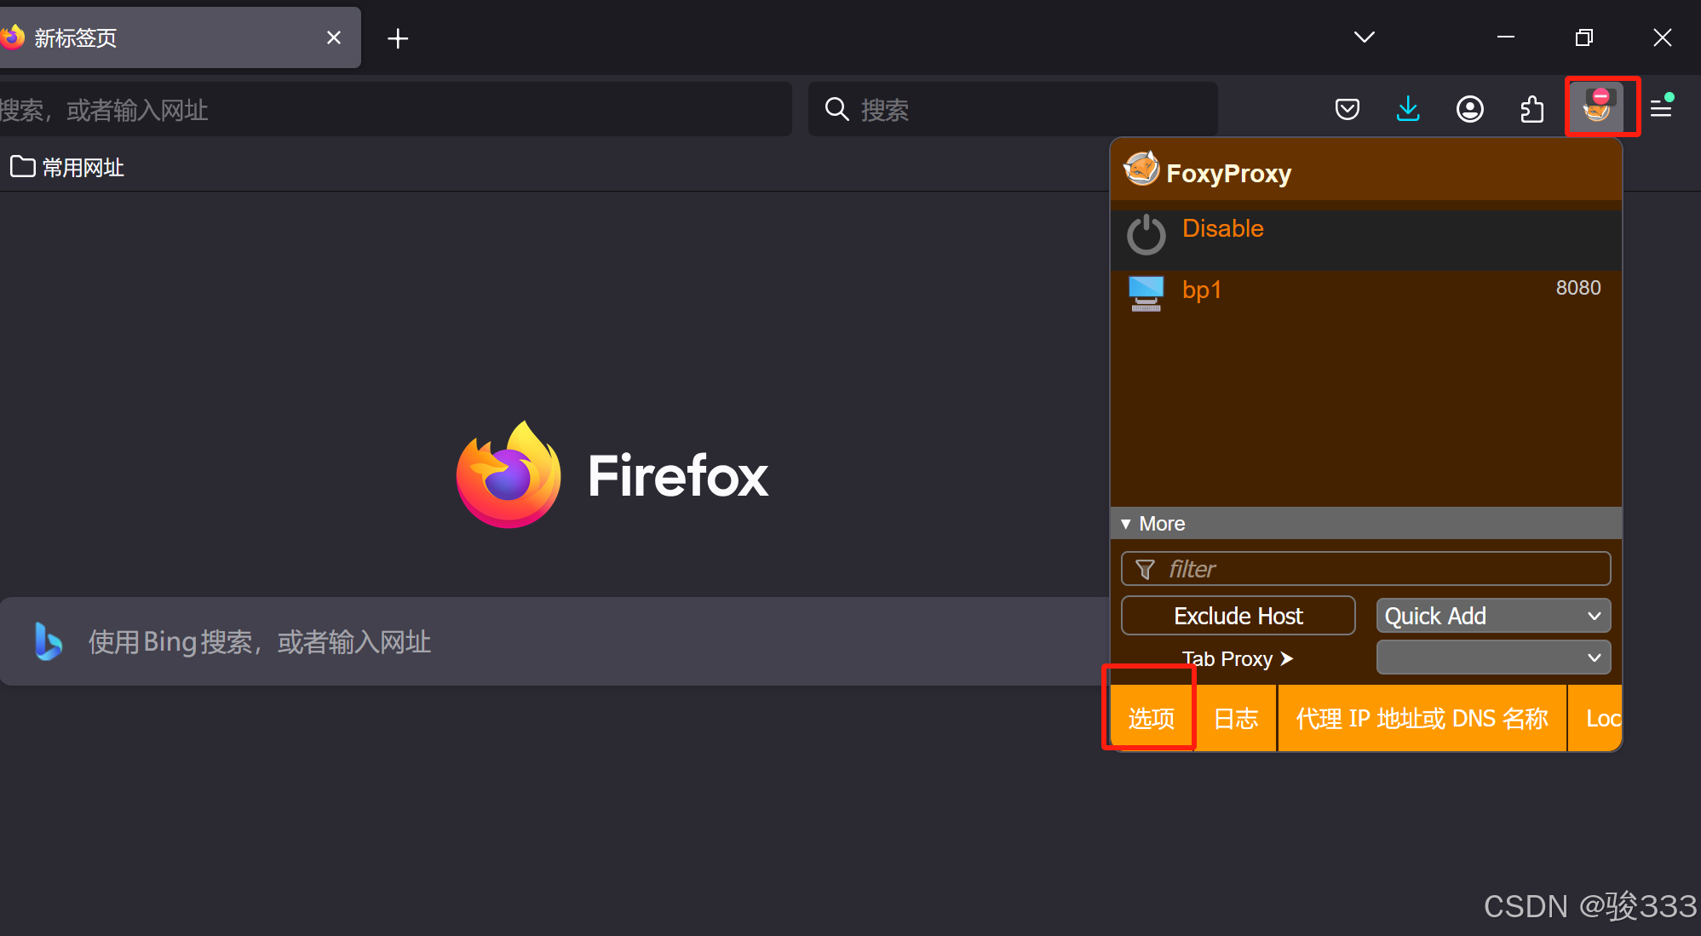1701x936 pixels.
Task: Open the 选项 options tab
Action: 1151,719
